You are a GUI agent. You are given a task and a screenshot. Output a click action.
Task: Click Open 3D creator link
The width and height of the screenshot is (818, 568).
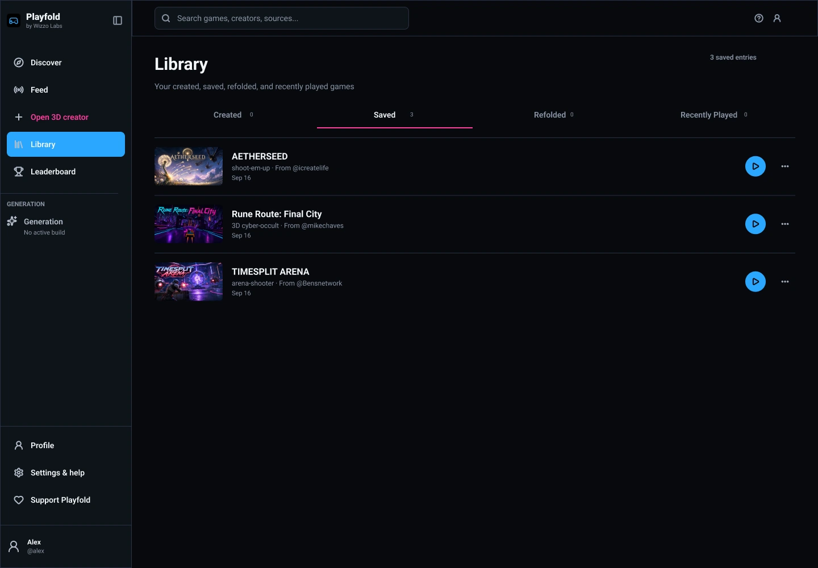(x=66, y=117)
